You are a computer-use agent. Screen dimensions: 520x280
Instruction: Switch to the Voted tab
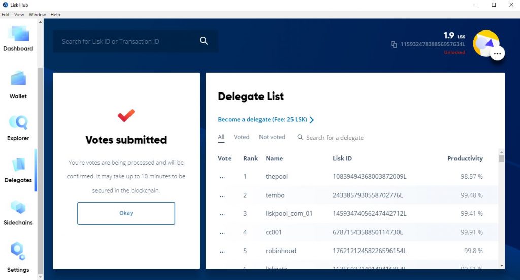pos(241,137)
